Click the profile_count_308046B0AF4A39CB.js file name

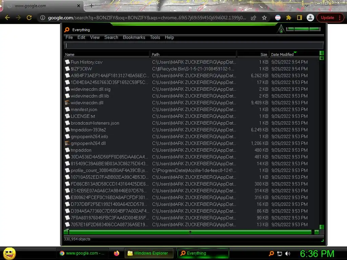[x=109, y=171]
